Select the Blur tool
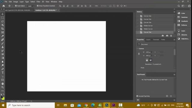 (2, 61)
